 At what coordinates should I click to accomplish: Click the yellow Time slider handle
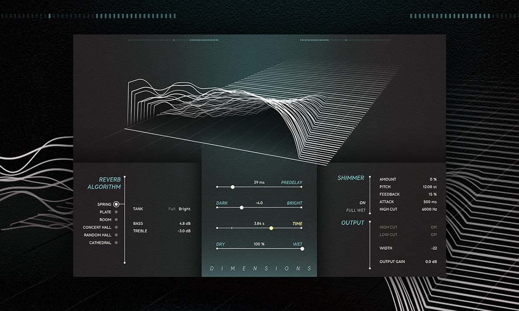(x=271, y=228)
